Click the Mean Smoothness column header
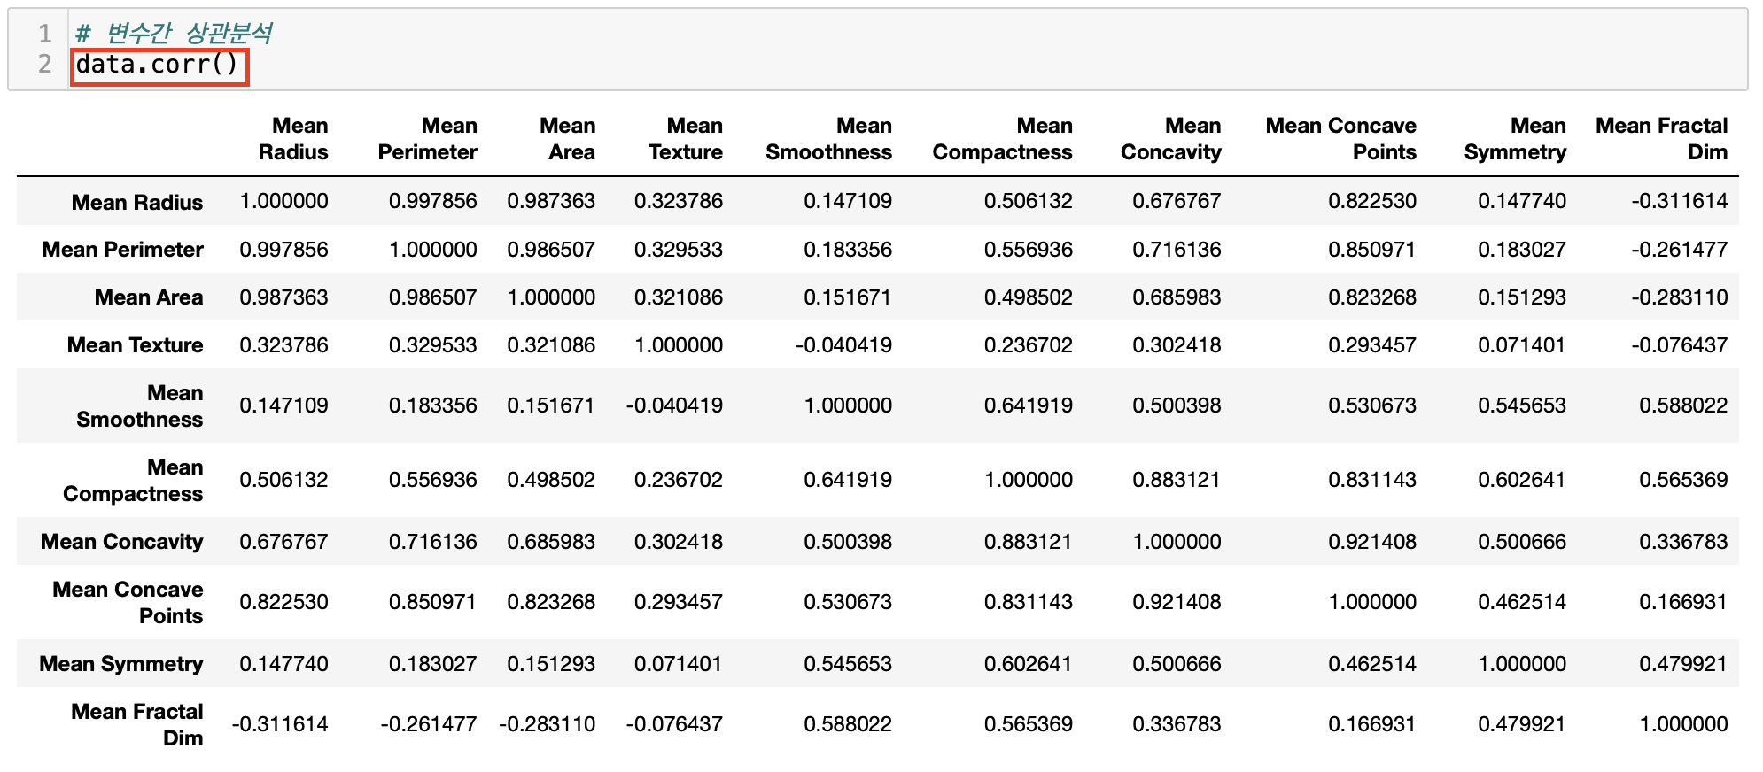This screenshot has height=772, width=1763. click(x=829, y=139)
